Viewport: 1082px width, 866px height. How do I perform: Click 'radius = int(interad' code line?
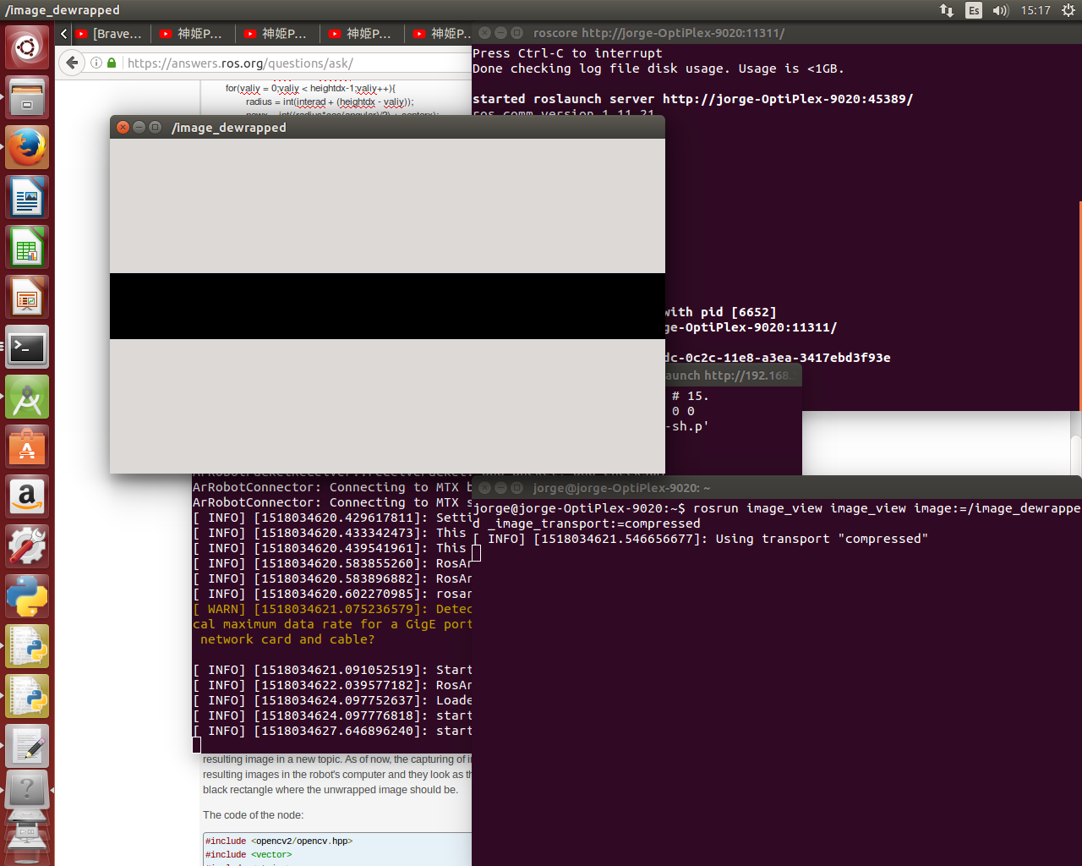point(330,101)
